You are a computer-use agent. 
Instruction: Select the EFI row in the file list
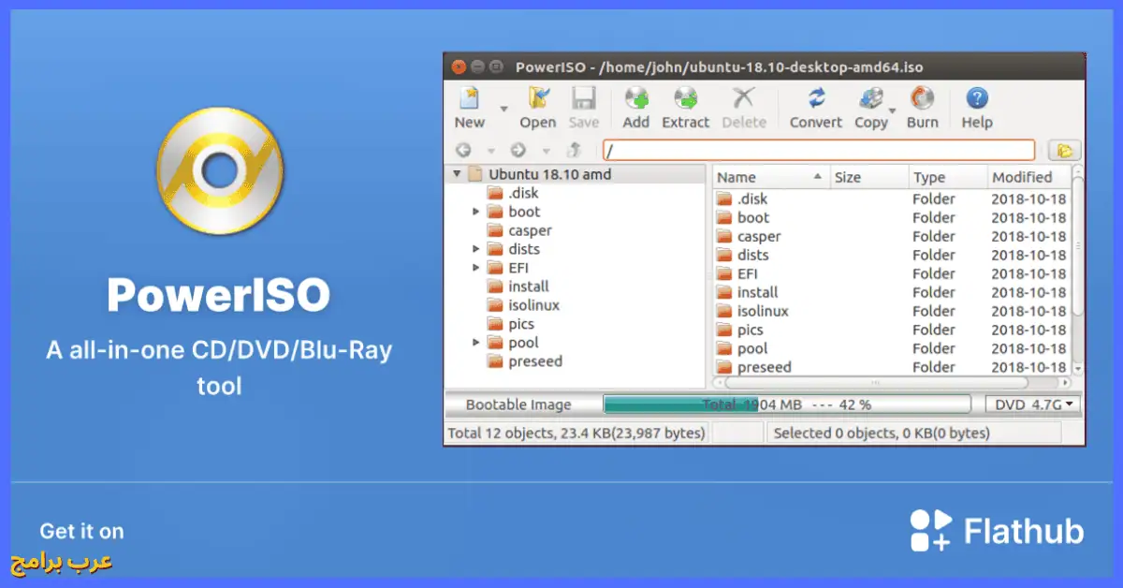891,273
